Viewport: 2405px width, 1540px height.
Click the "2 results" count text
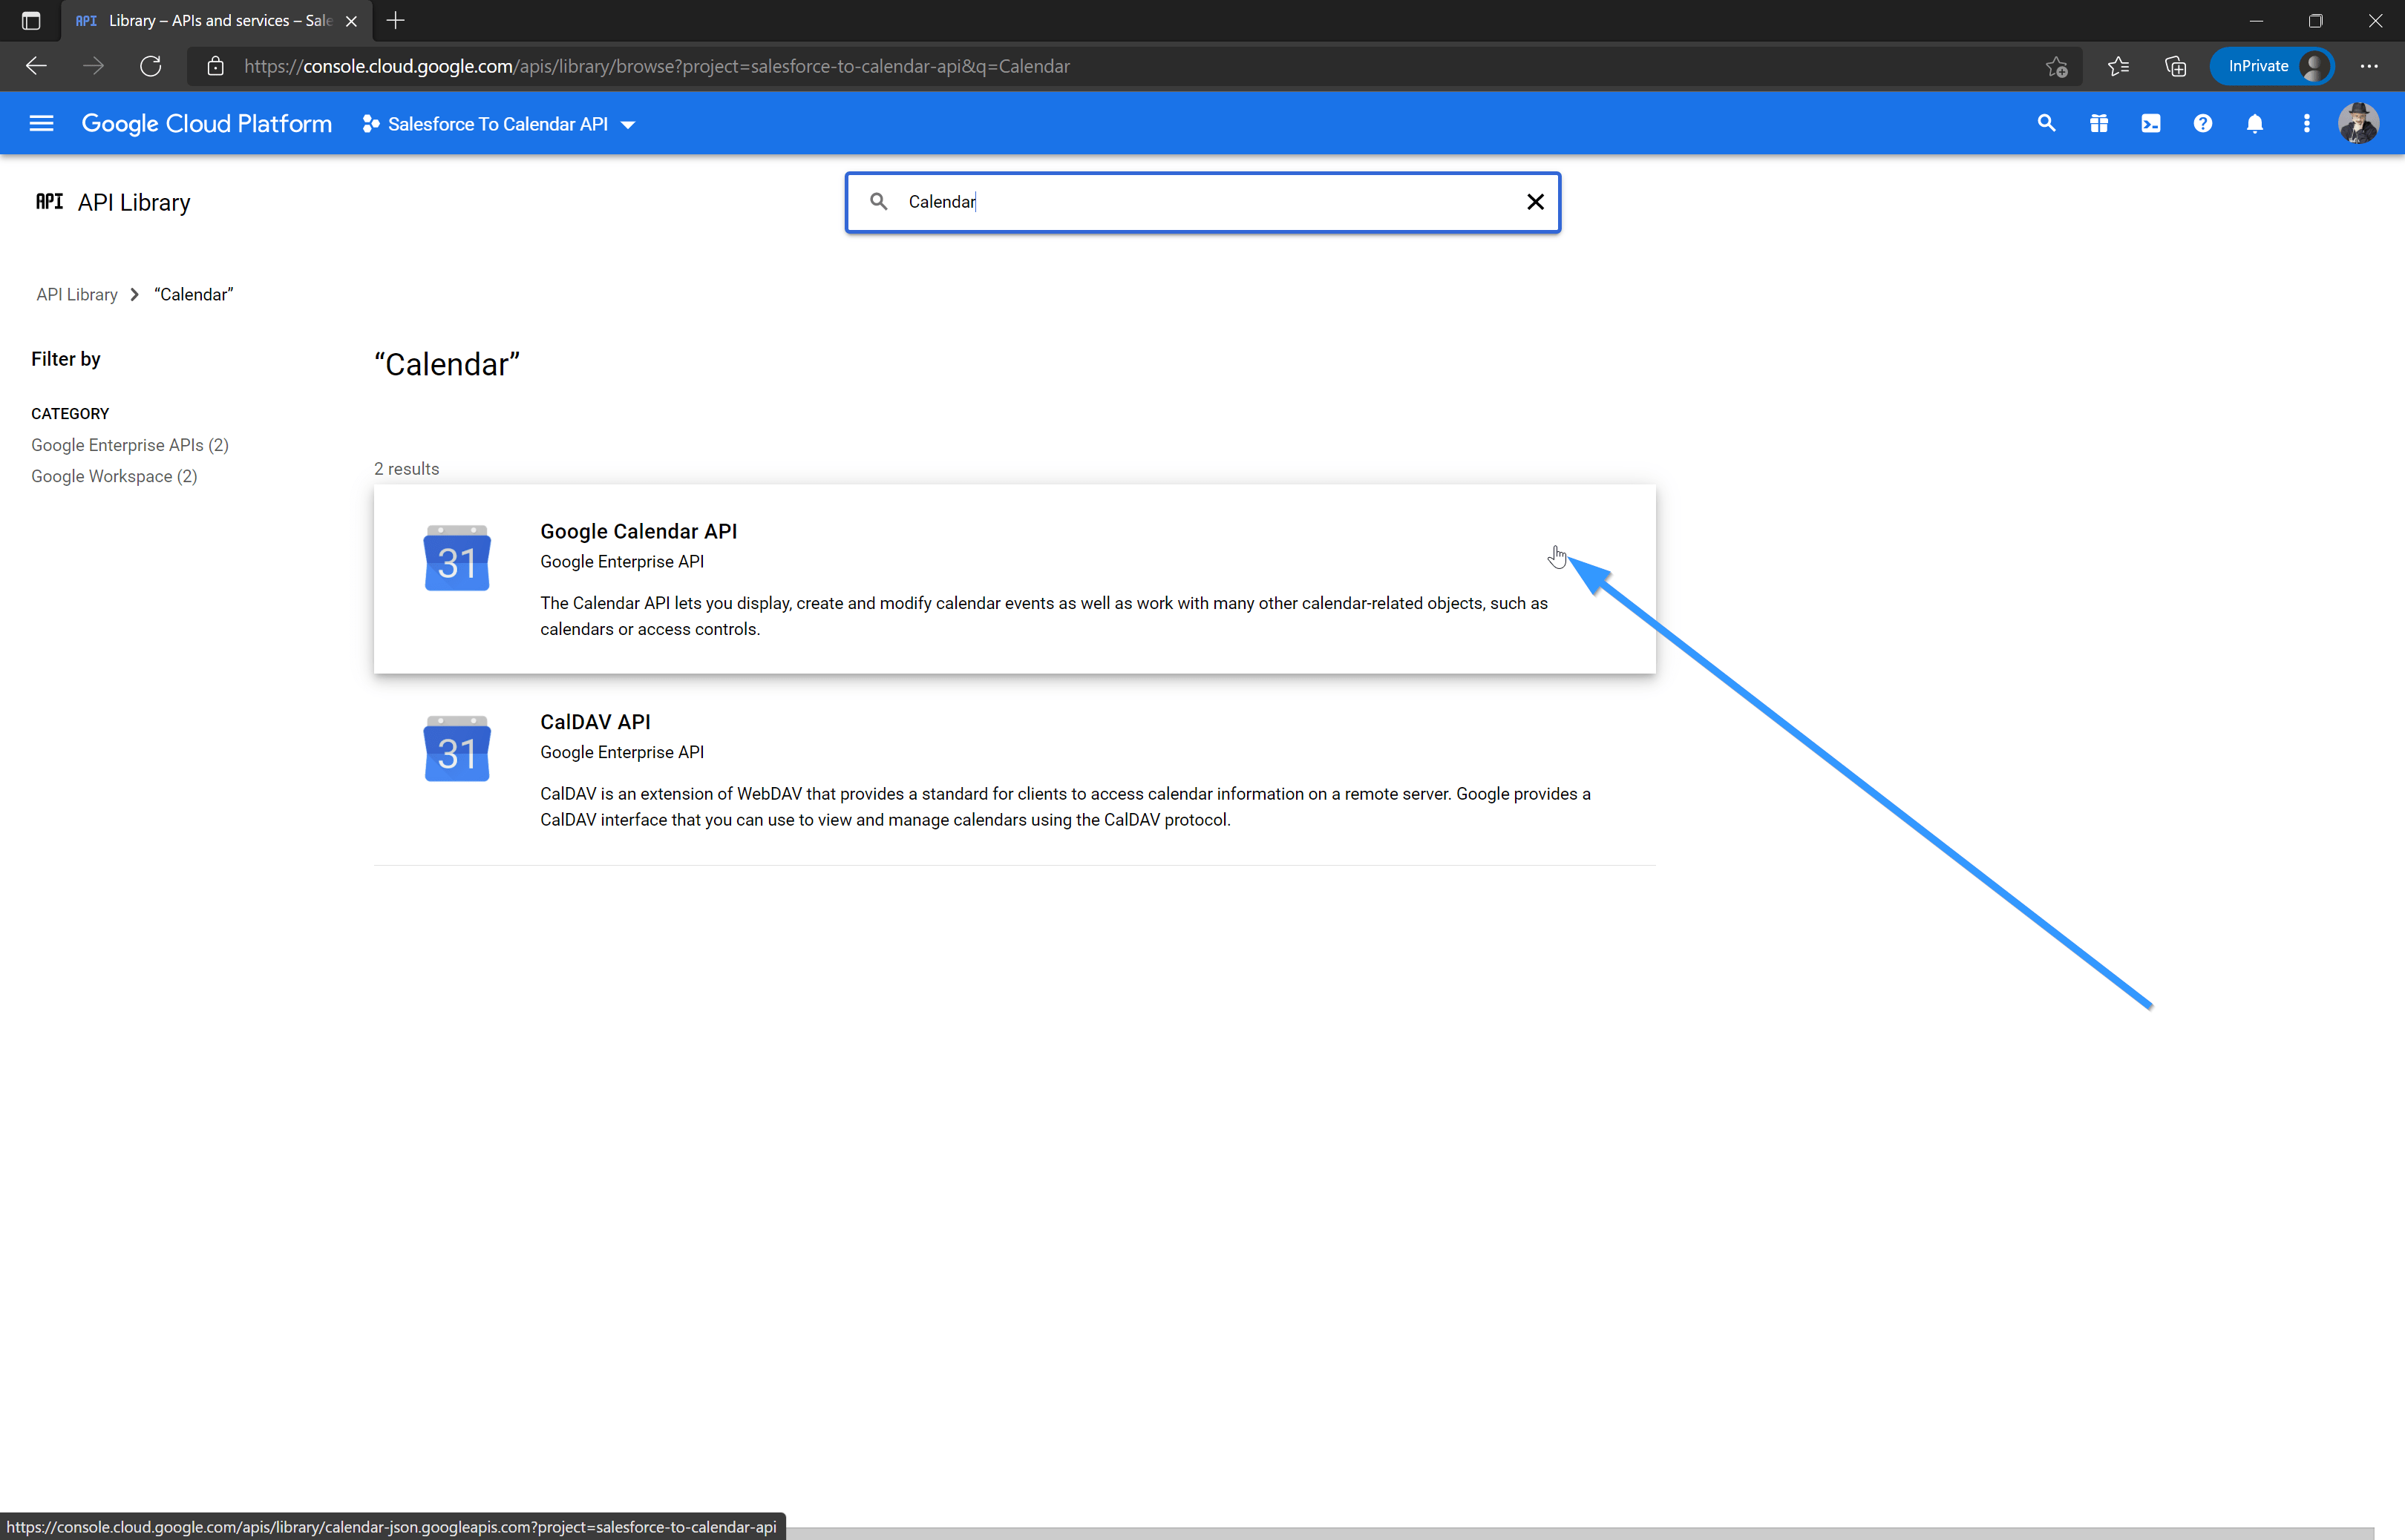click(x=406, y=469)
